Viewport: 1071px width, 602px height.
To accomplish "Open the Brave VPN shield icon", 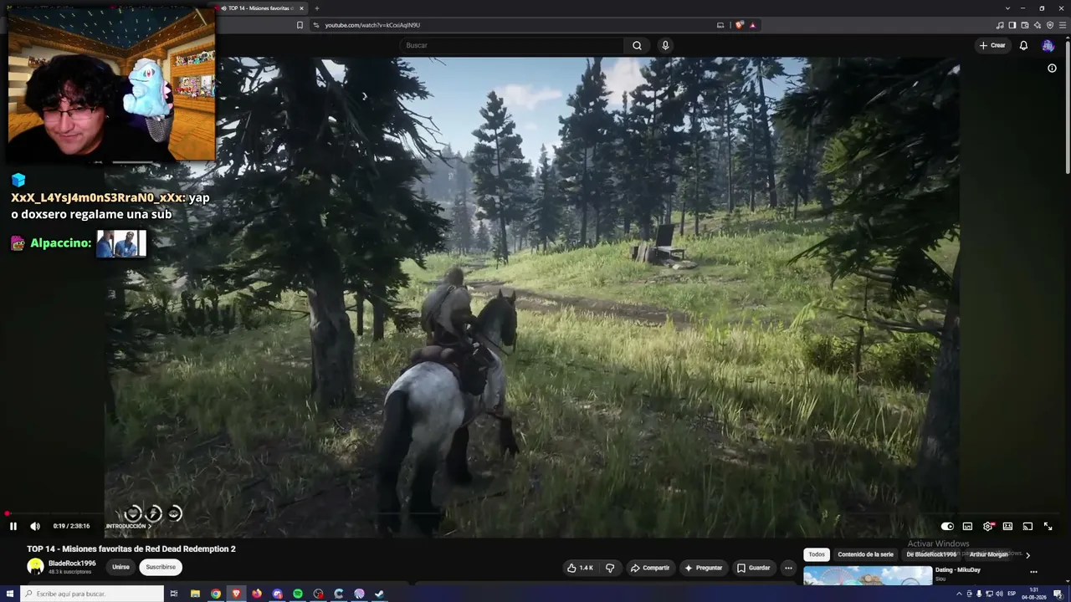I will [1050, 25].
